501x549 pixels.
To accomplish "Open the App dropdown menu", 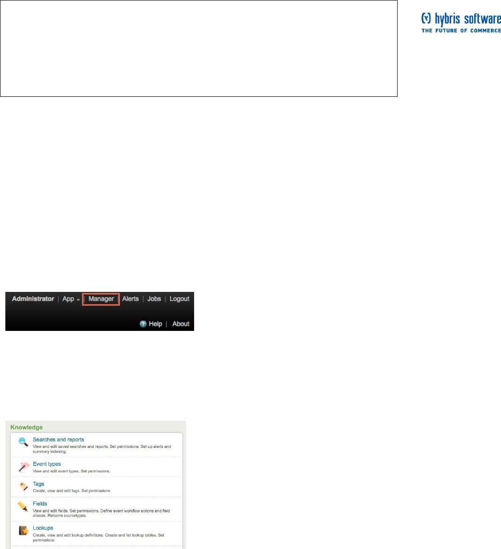I will click(x=70, y=299).
